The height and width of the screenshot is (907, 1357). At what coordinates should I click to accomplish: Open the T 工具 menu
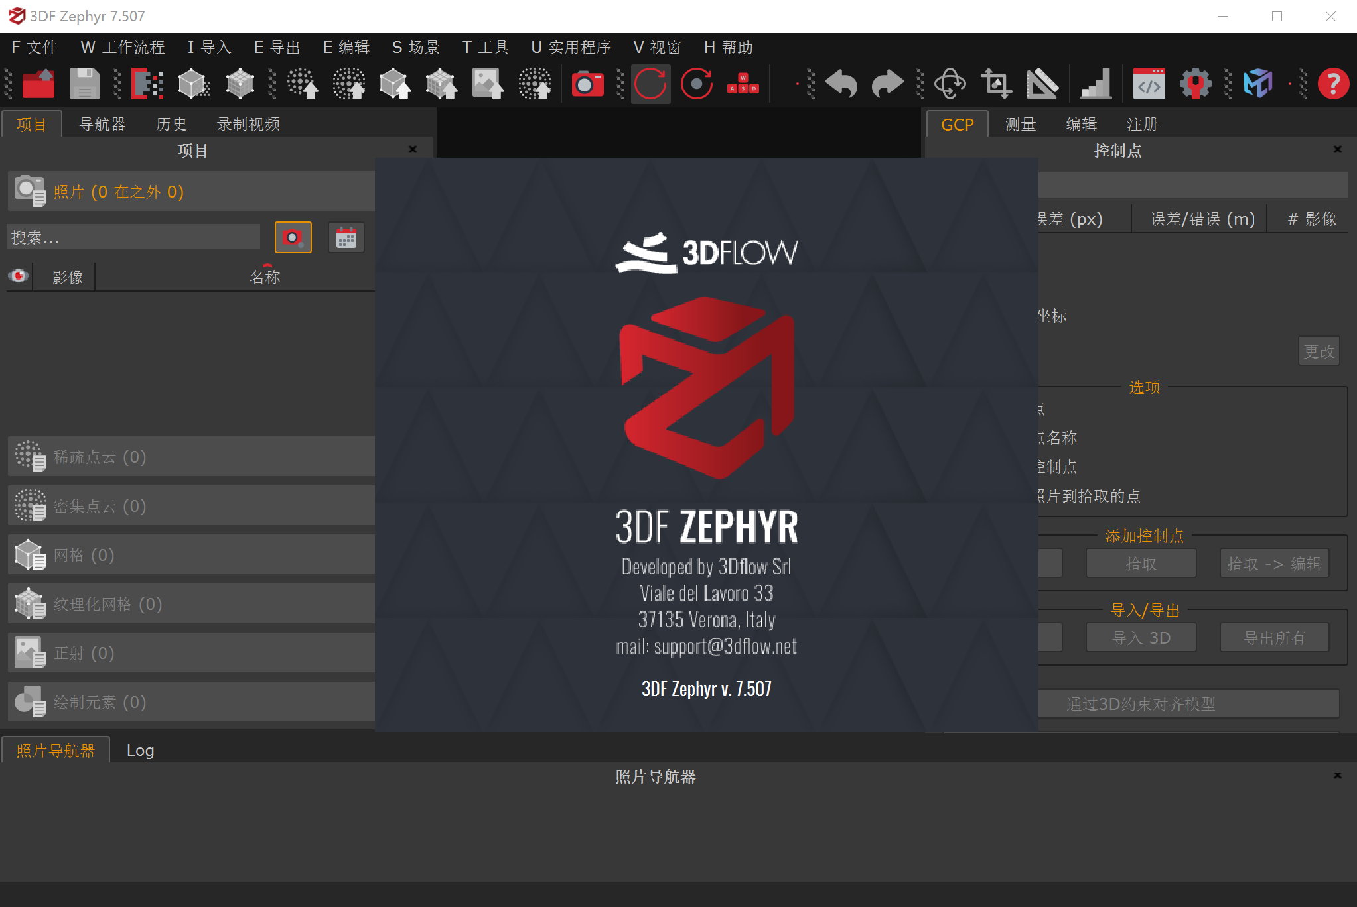click(x=485, y=48)
